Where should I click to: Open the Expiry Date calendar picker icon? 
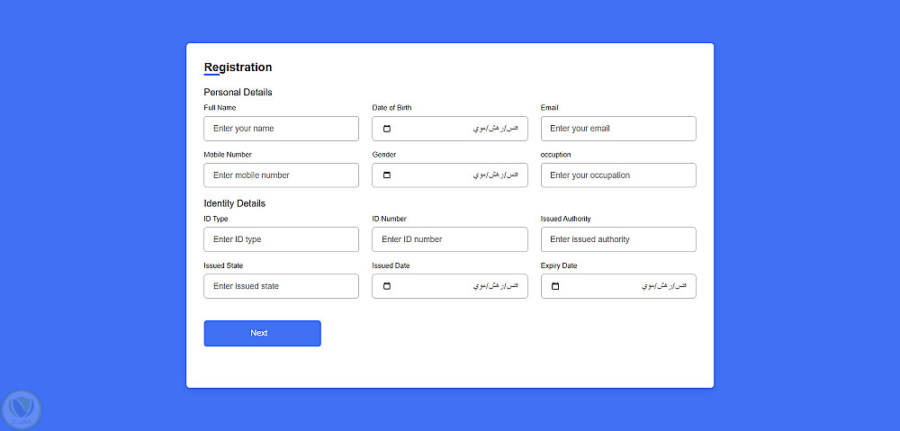[555, 286]
